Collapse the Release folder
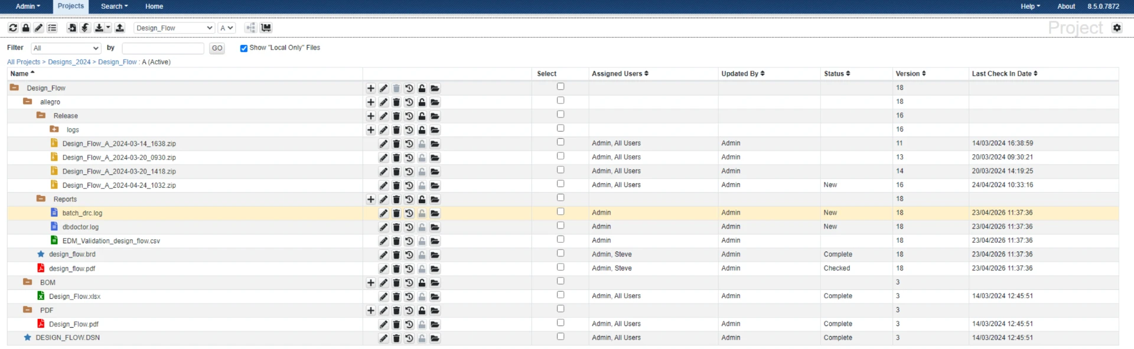 41,115
